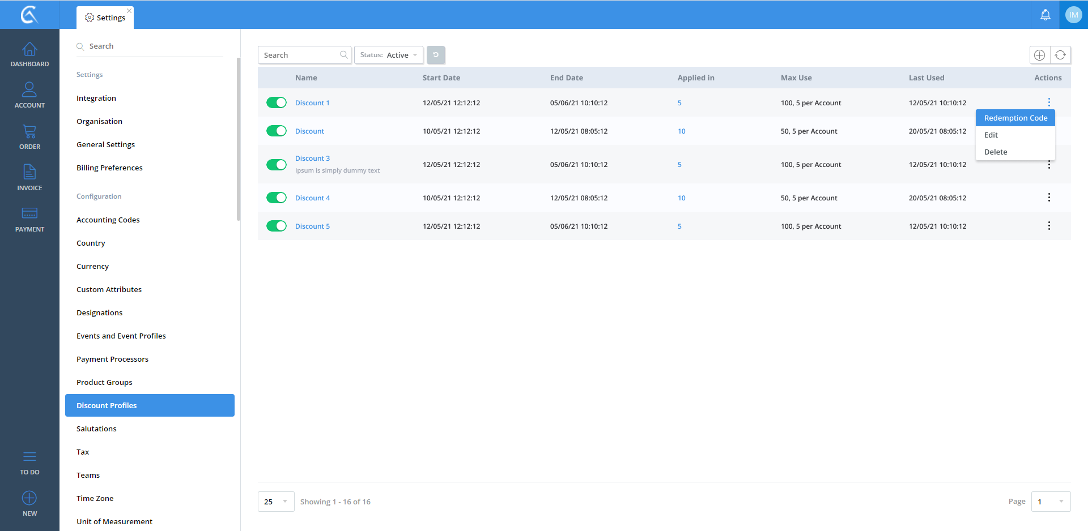1088x531 pixels.
Task: Disable the Discount 1 toggle
Action: click(x=277, y=102)
